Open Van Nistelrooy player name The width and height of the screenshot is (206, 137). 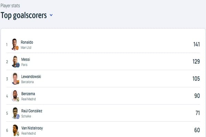32,128
